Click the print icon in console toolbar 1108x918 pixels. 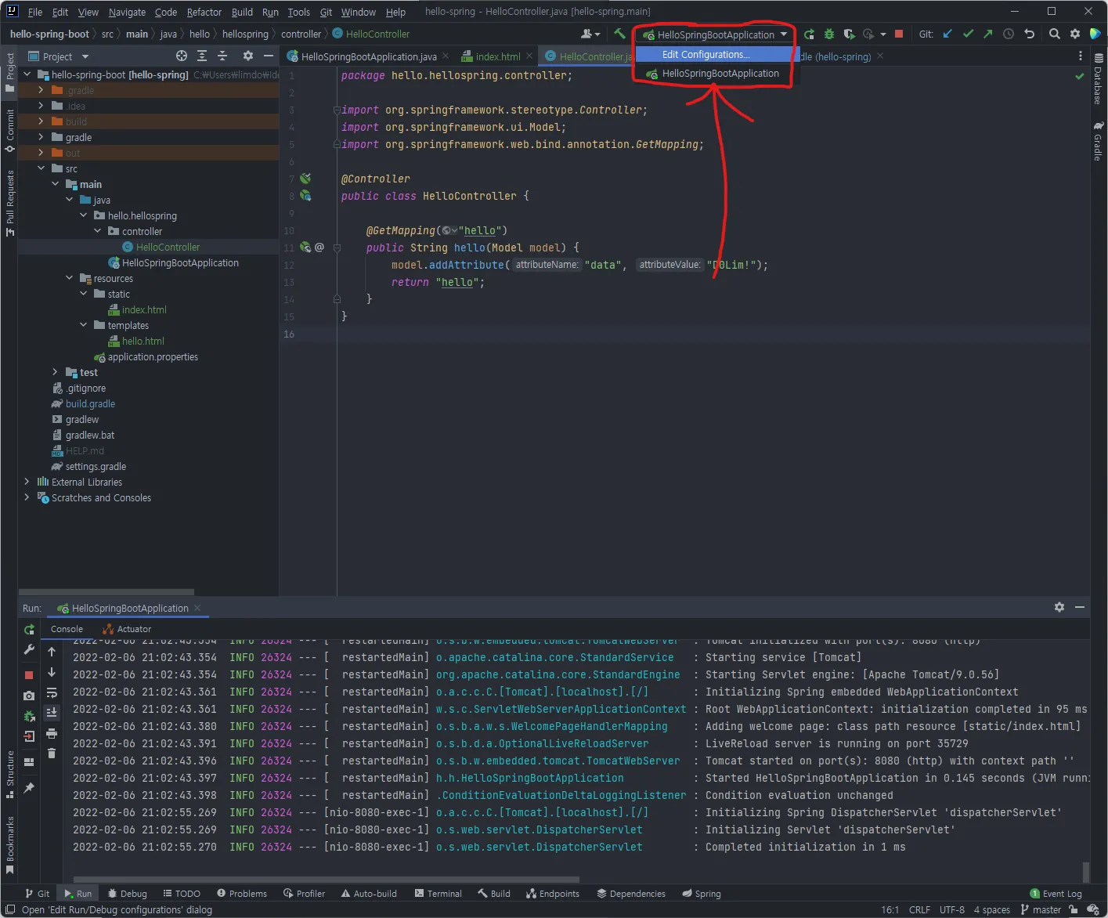click(x=52, y=733)
